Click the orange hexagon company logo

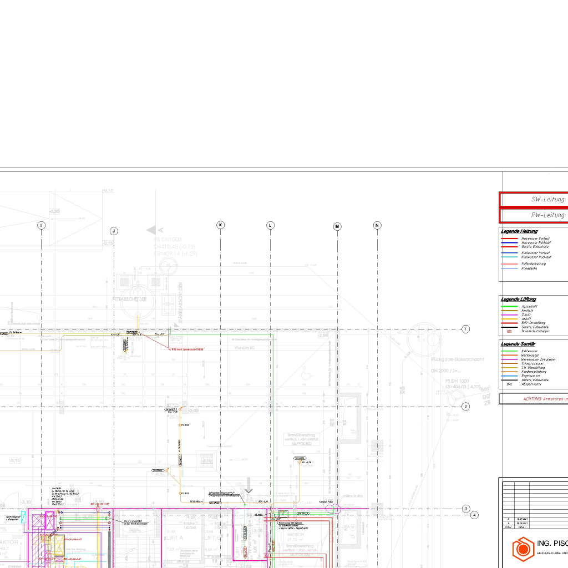click(523, 549)
